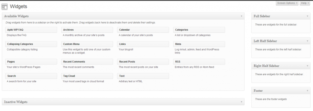This screenshot has width=313, height=111.
Task: Select the RSS widget
Action: pyautogui.click(x=199, y=62)
